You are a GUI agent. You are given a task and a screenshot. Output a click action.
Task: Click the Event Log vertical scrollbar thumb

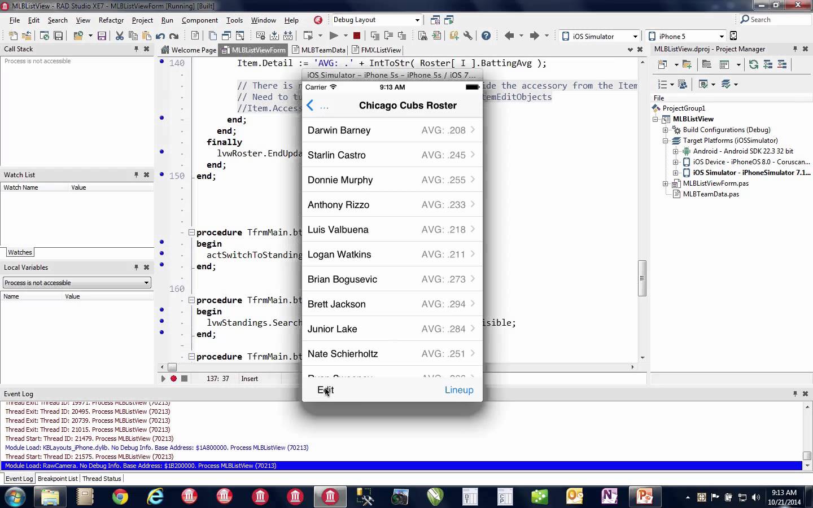tap(807, 456)
